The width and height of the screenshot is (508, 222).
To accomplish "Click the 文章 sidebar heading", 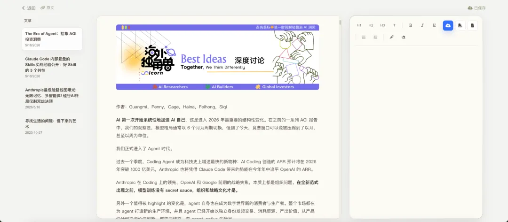I will pos(28,21).
